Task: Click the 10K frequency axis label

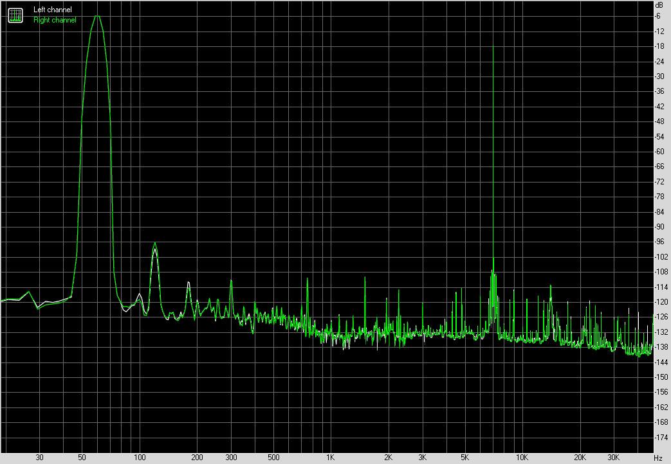Action: 522,458
